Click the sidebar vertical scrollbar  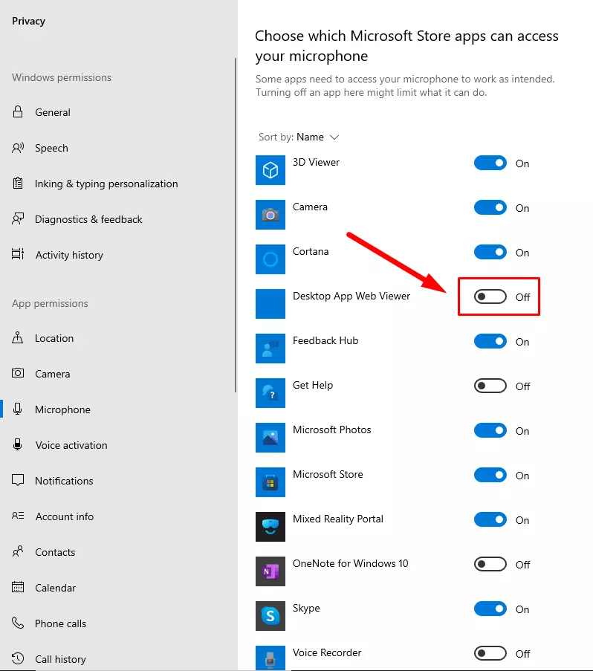point(236,225)
